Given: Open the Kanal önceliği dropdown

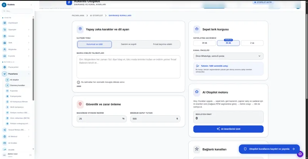Looking at the screenshot, I should point(228,56).
